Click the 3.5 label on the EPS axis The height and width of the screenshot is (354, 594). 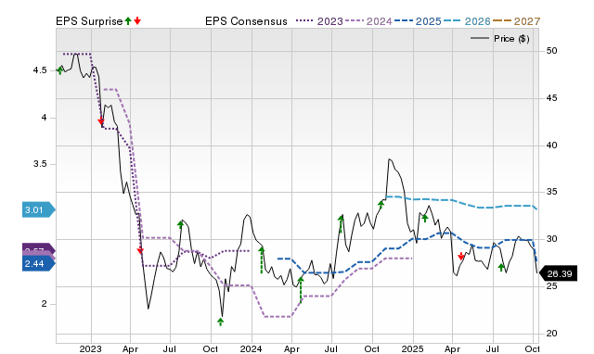40,164
